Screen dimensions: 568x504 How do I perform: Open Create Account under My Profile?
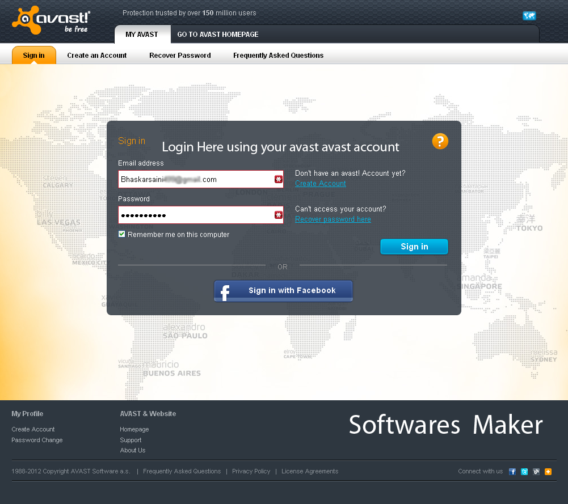33,429
